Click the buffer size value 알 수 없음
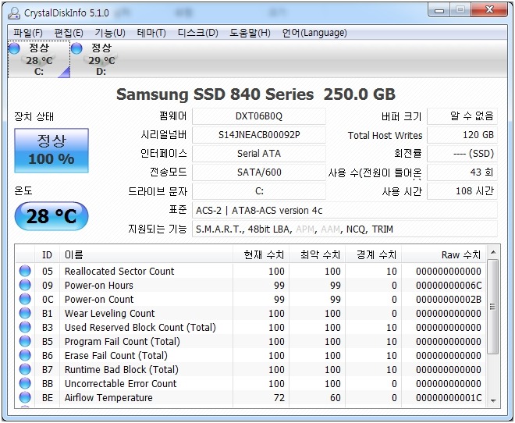 pyautogui.click(x=462, y=116)
